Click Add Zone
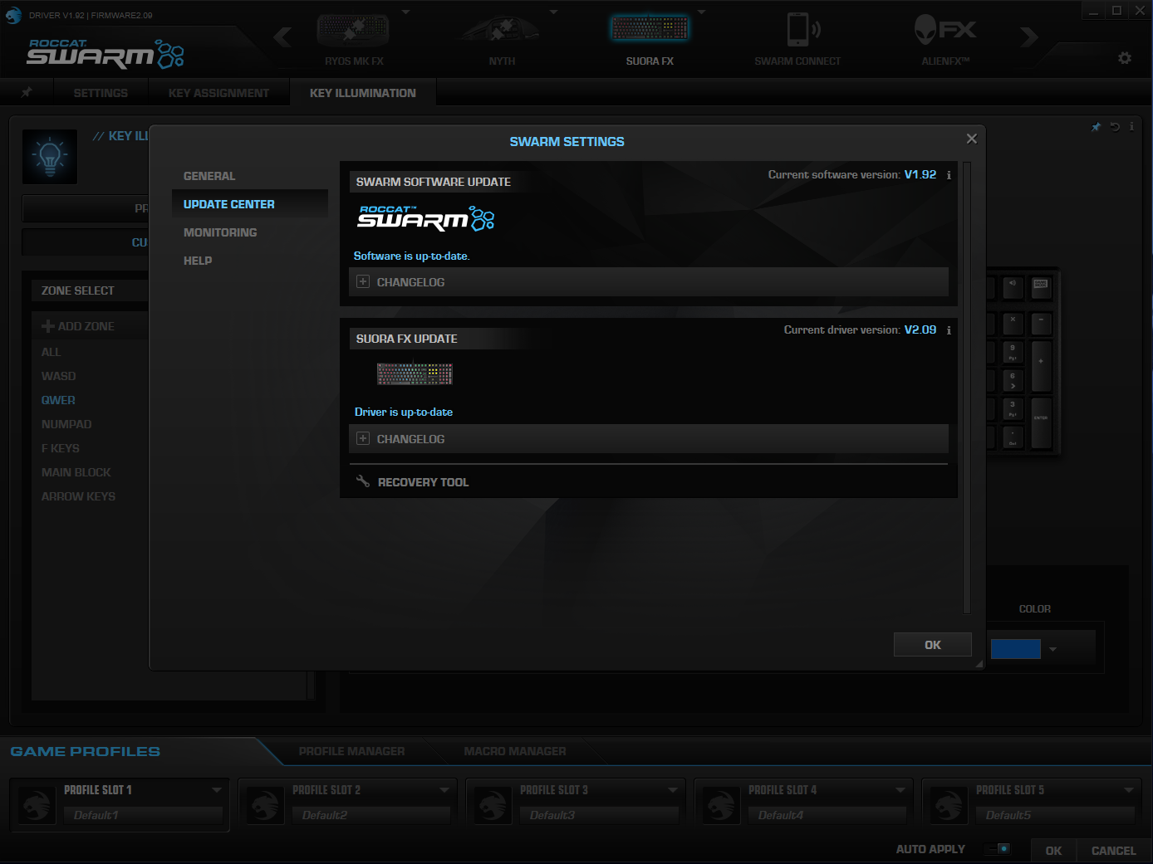 coord(79,326)
